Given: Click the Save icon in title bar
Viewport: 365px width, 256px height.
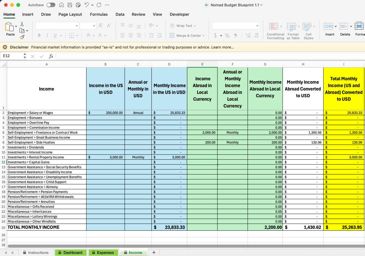Looking at the screenshot, I should [70, 5].
